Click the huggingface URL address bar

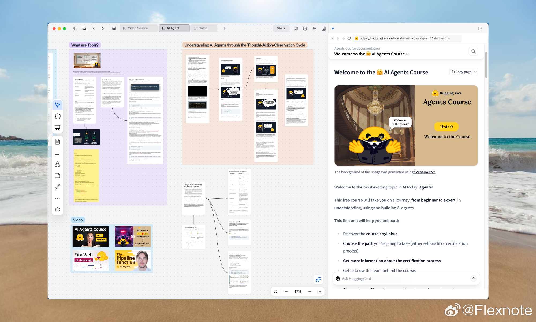(407, 38)
